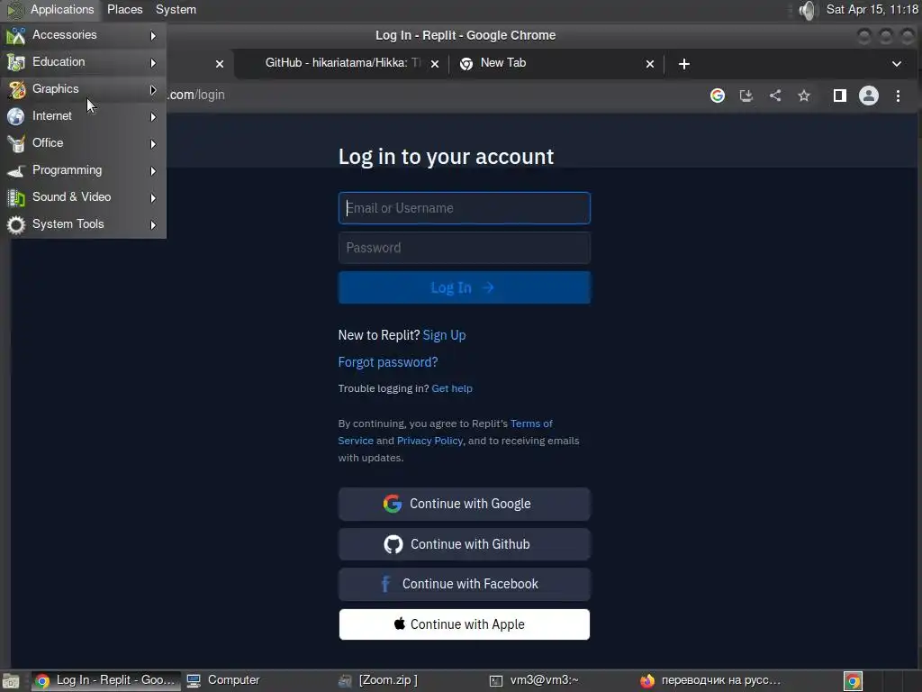Click the Programming category icon
This screenshot has width=922, height=692.
click(16, 170)
